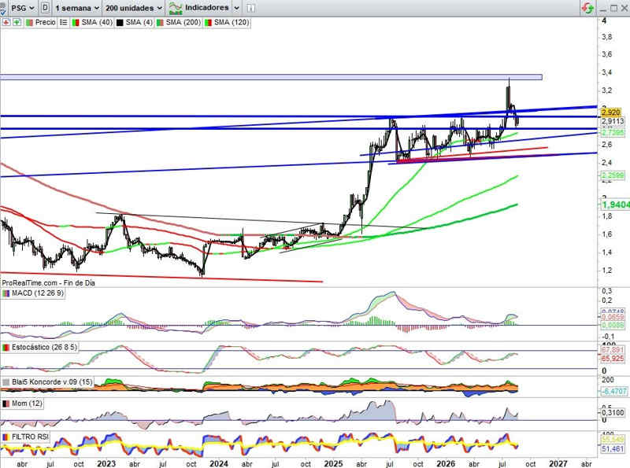Open the PSG ticker dropdown

[x=23, y=8]
